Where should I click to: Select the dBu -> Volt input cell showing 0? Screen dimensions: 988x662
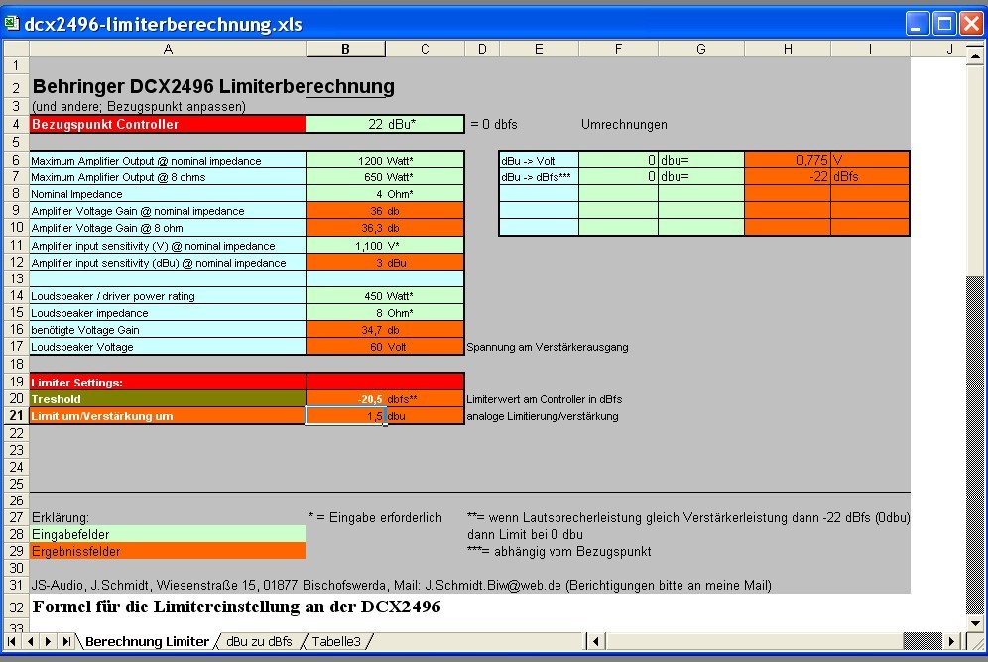[618, 160]
